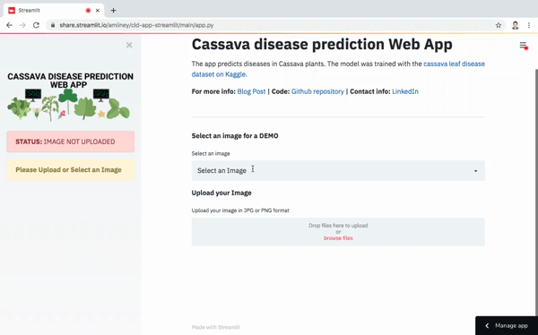
Task: Open a new browser tab
Action: pos(113,10)
